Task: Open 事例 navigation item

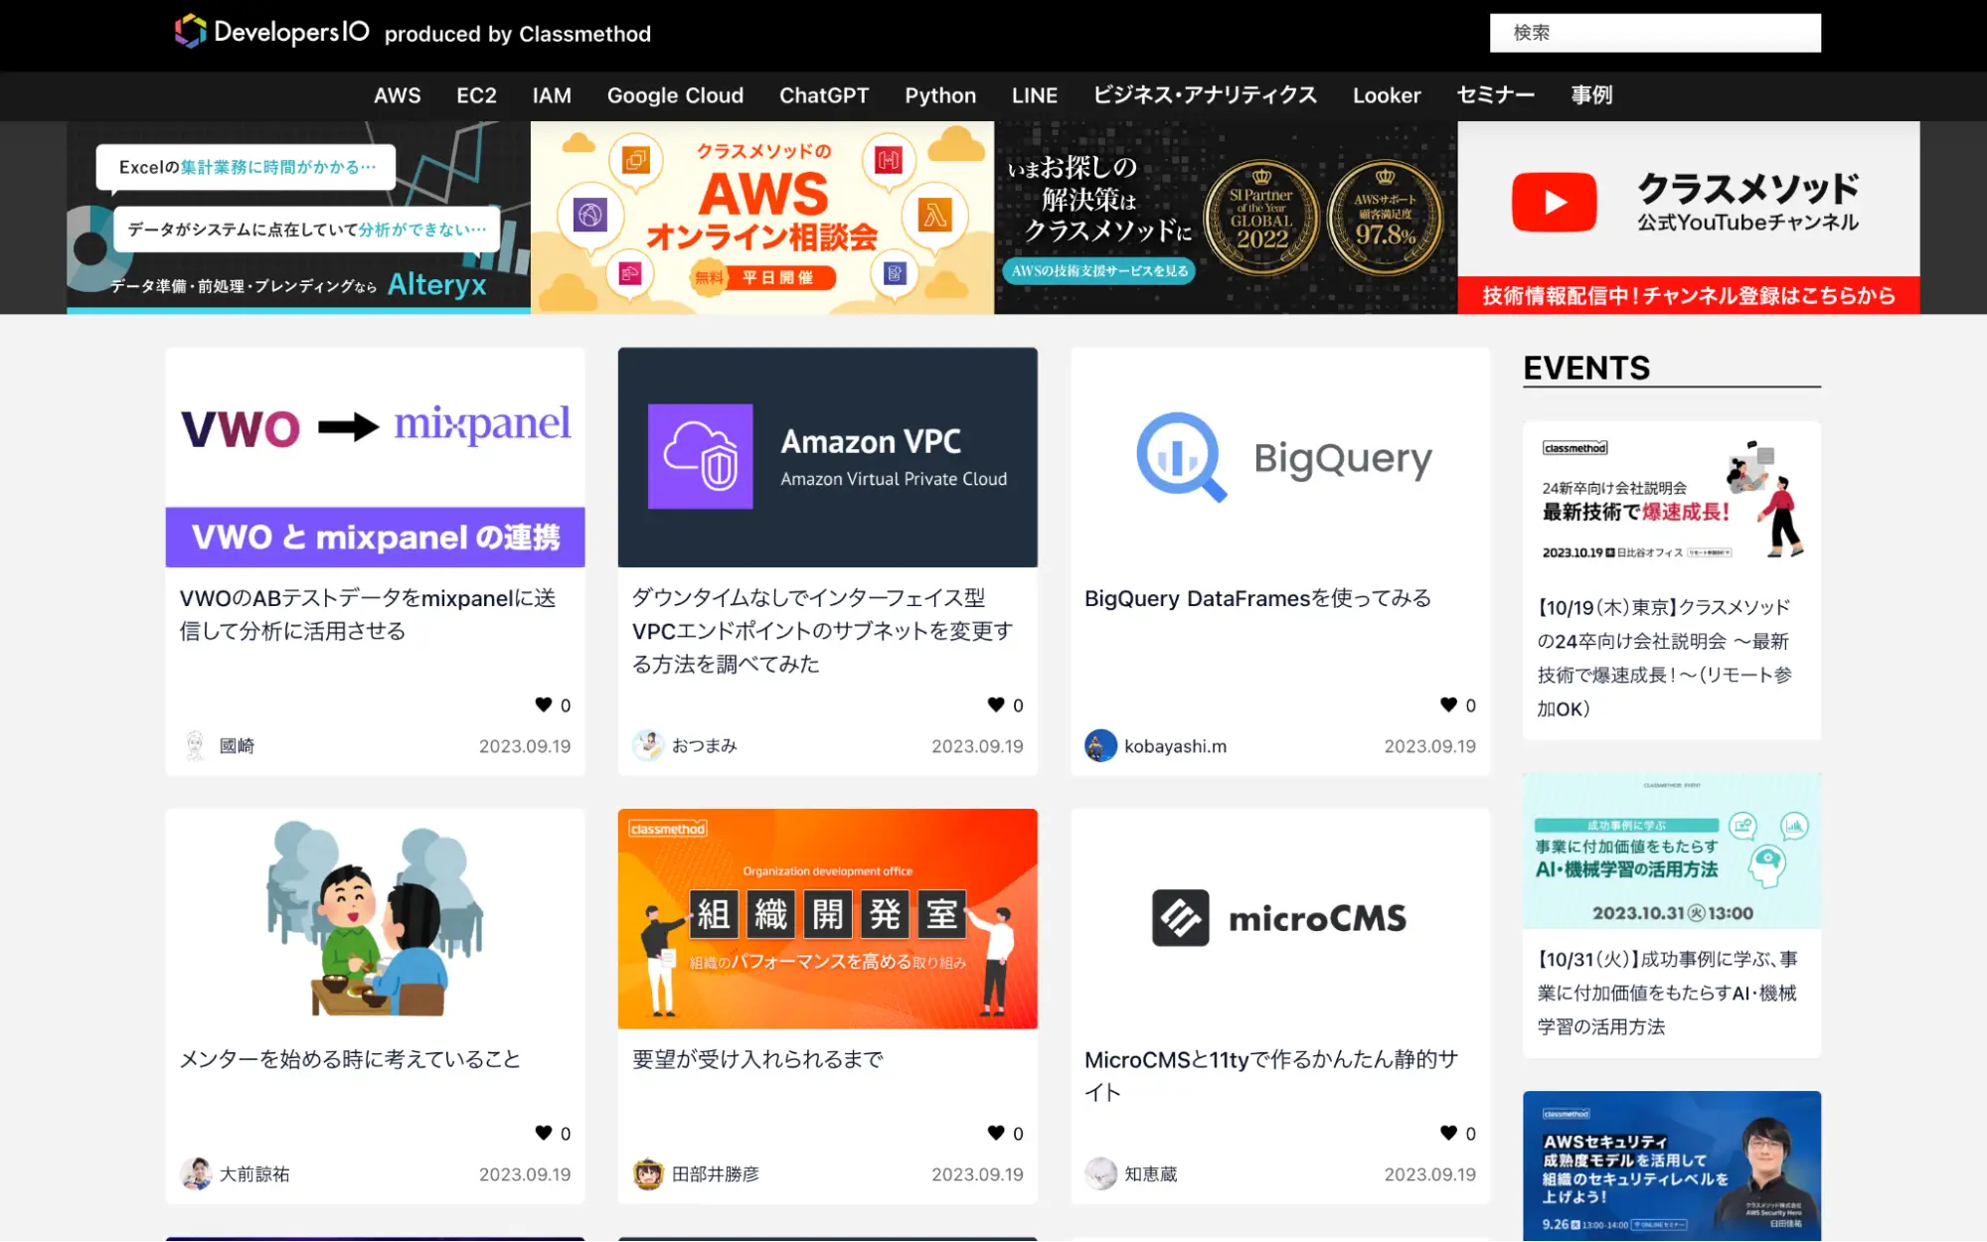Action: 1591,95
